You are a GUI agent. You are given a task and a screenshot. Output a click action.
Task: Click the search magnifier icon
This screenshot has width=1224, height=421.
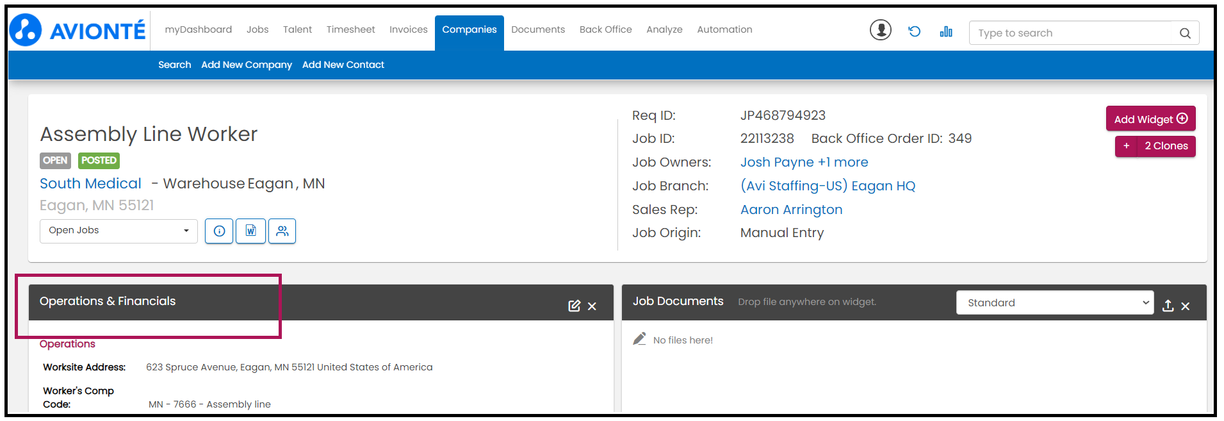coord(1185,33)
